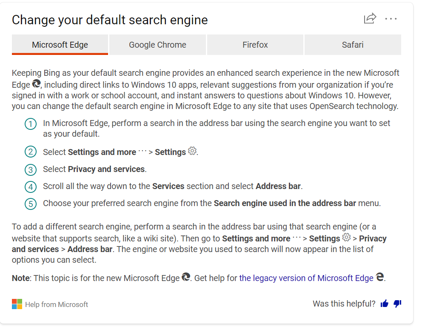Click the Settings gear icon in step 2

click(x=192, y=151)
